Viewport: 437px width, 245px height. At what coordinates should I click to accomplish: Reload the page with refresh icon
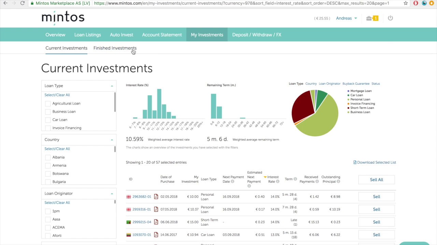tap(23, 3)
